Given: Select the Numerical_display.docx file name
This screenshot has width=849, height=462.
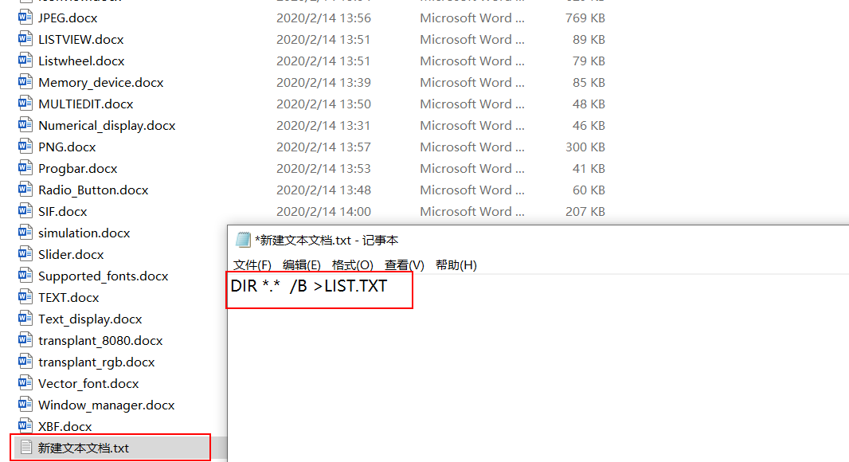Looking at the screenshot, I should (107, 125).
